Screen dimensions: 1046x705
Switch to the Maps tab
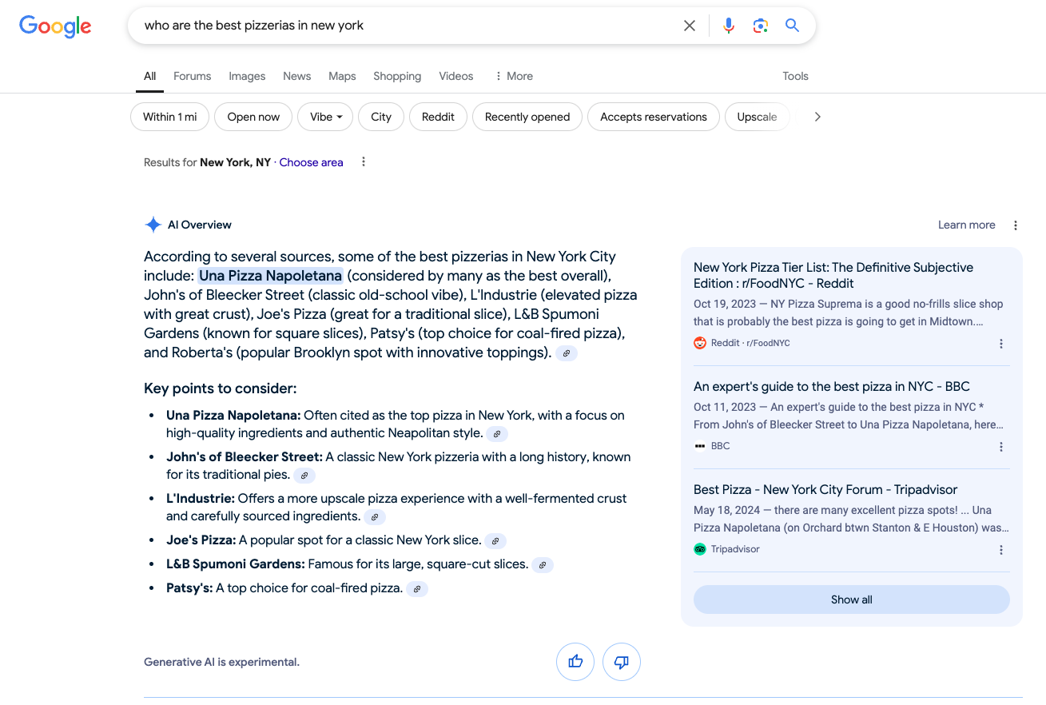click(342, 76)
